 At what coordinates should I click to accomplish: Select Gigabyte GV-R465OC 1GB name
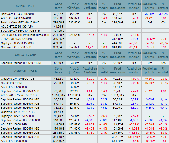click(18, 79)
